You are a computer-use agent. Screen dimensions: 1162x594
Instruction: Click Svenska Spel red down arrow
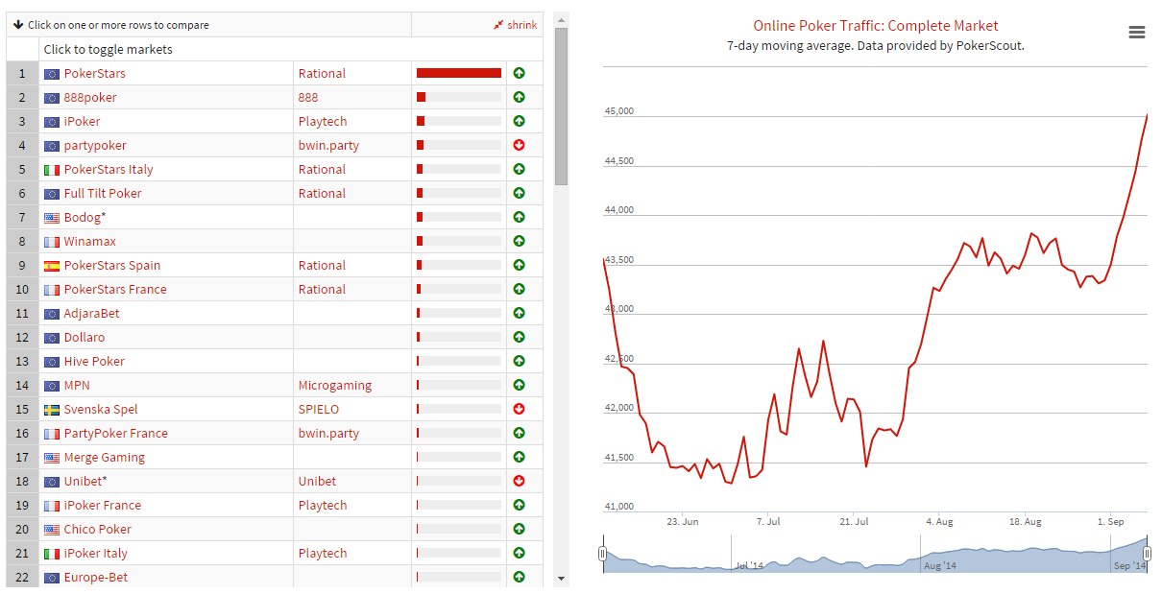tap(520, 409)
